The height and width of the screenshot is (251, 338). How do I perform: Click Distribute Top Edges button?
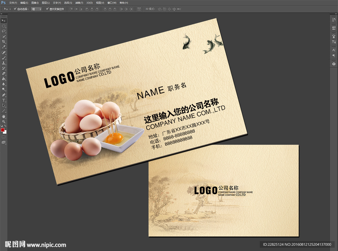[105, 9]
